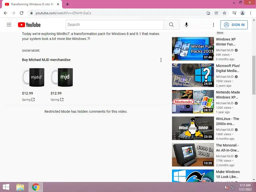Start voice search with the microphone
The image size is (256, 192).
(x=186, y=25)
